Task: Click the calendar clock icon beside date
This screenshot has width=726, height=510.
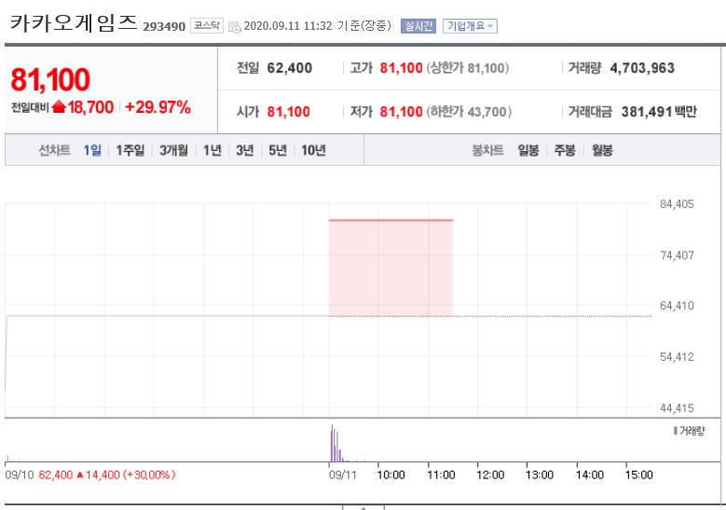Action: [x=235, y=27]
